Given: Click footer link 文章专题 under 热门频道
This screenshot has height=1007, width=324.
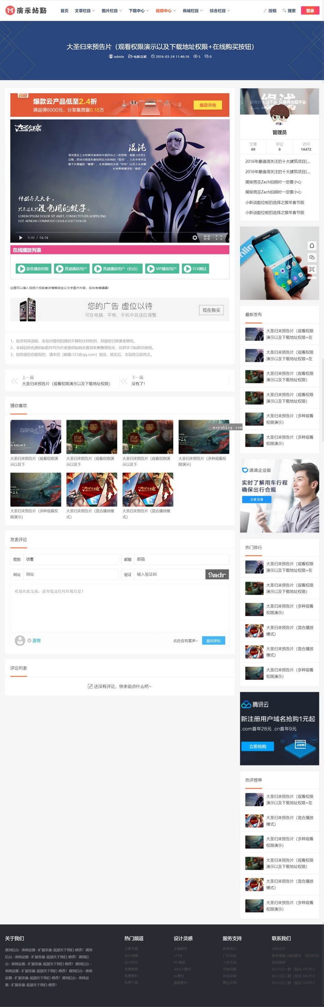Looking at the screenshot, I should [131, 948].
